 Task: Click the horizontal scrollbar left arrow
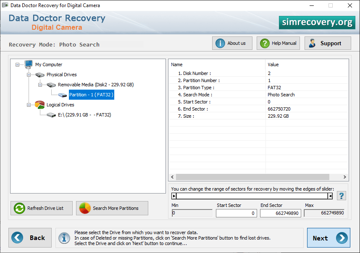point(172,177)
